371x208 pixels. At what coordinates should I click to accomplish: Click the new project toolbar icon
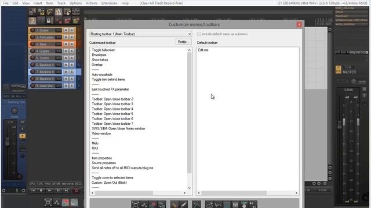[32, 12]
